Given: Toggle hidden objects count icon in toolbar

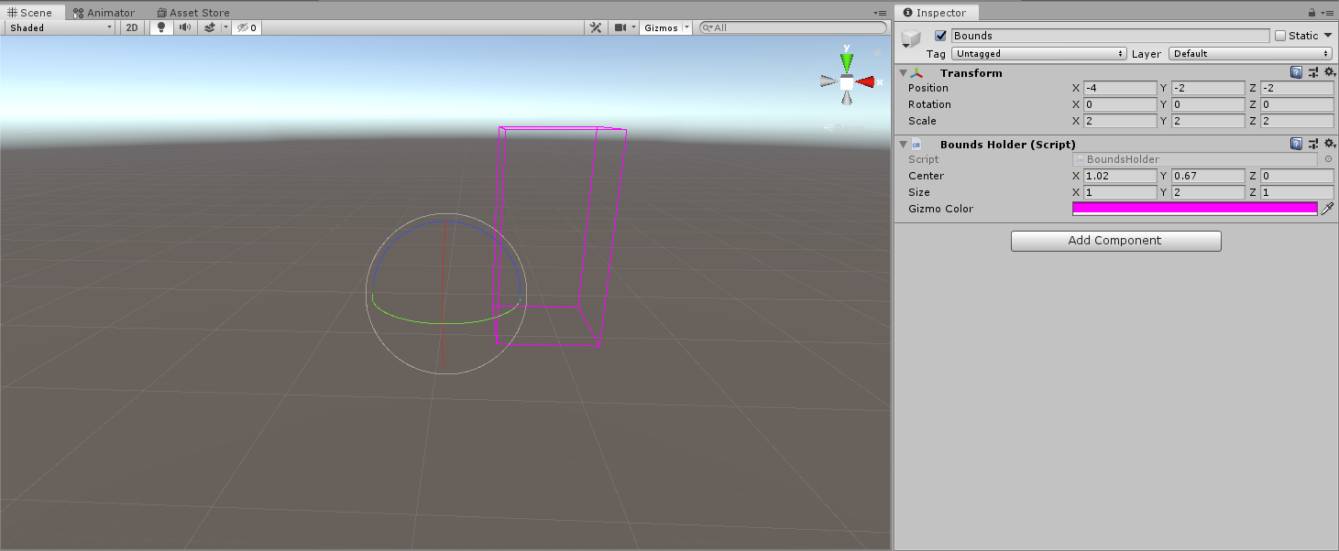Looking at the screenshot, I should pyautogui.click(x=245, y=27).
